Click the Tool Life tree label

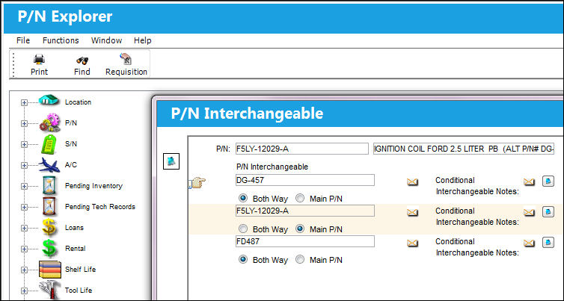click(x=78, y=291)
